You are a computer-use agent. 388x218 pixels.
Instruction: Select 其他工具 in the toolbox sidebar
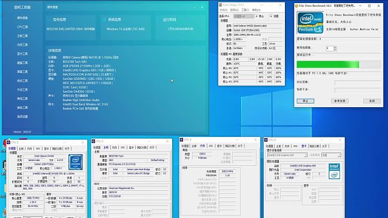tap(22, 108)
